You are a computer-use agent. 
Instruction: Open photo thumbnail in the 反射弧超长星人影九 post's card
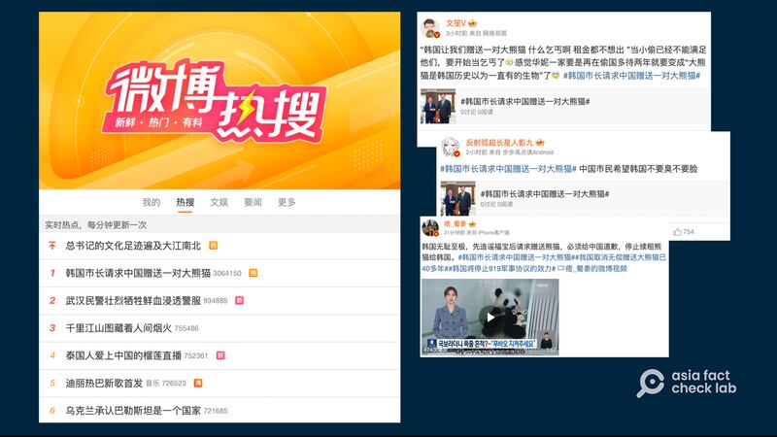click(x=457, y=199)
